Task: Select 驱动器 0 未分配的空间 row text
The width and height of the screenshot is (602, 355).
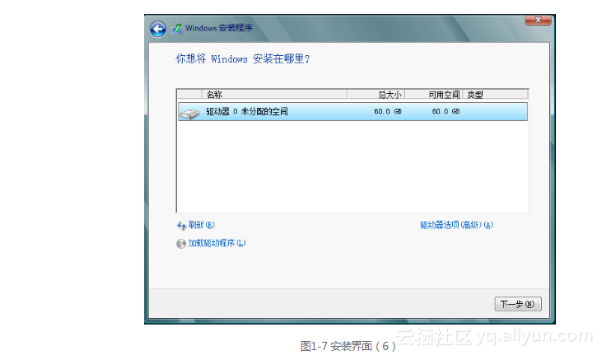Action: pos(247,111)
